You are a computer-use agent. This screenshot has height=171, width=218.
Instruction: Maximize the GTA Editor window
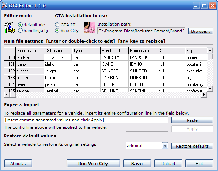tap(204, 6)
